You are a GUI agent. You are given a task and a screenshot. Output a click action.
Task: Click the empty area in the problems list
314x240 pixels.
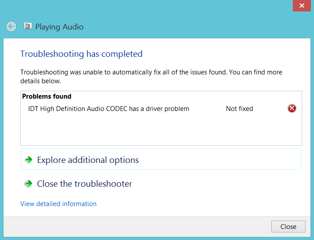tap(161, 130)
